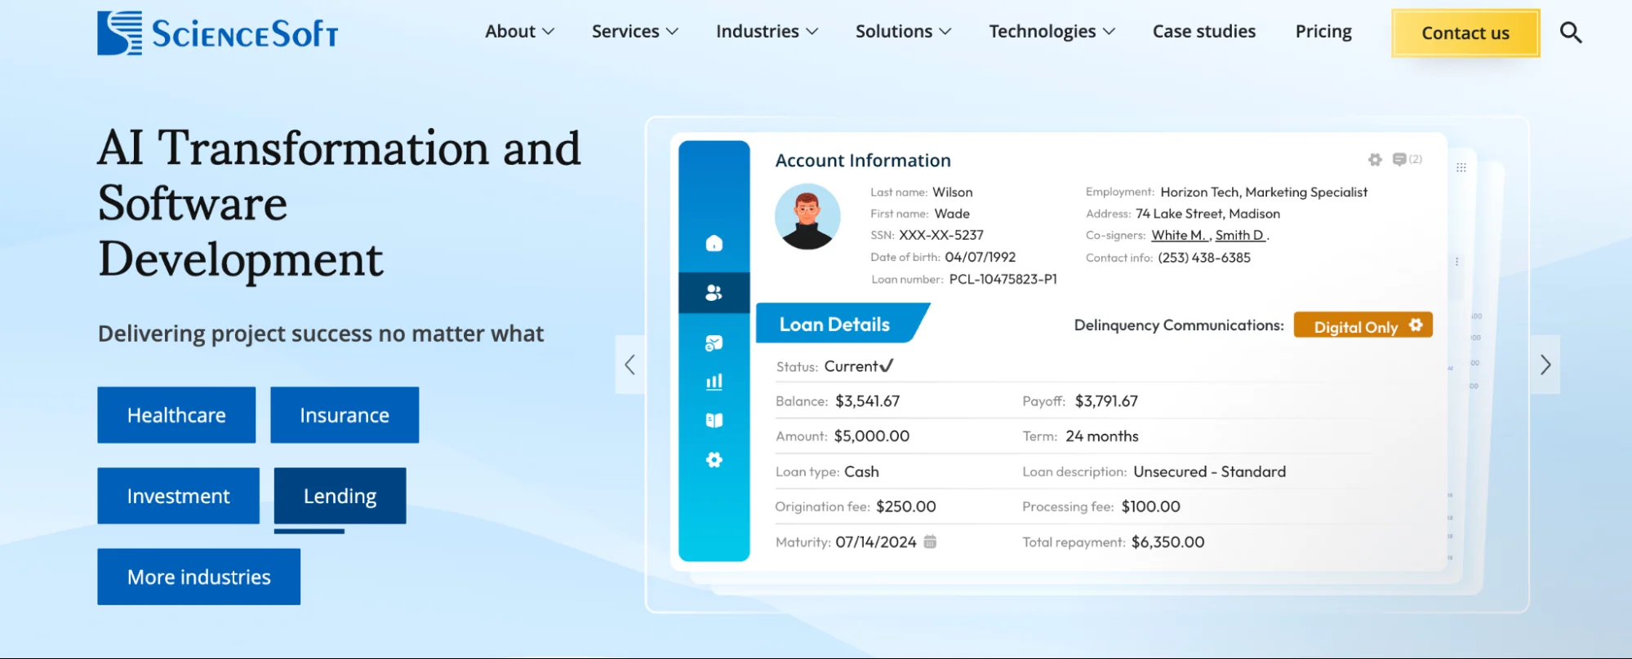The width and height of the screenshot is (1632, 659).
Task: Open the messages icon in mockup sidebar
Action: [714, 343]
